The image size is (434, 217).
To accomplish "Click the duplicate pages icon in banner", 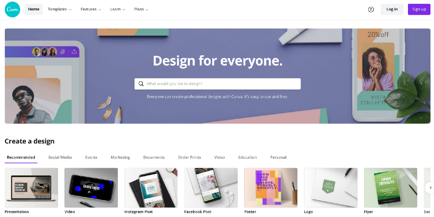I will (x=62, y=52).
